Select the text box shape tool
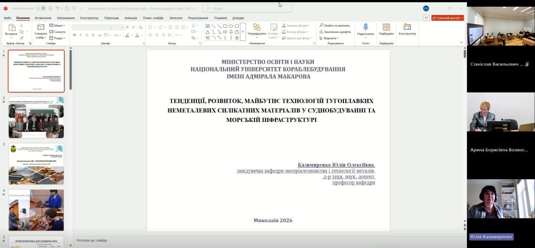Viewport: 535px width, 248px height. (x=208, y=26)
